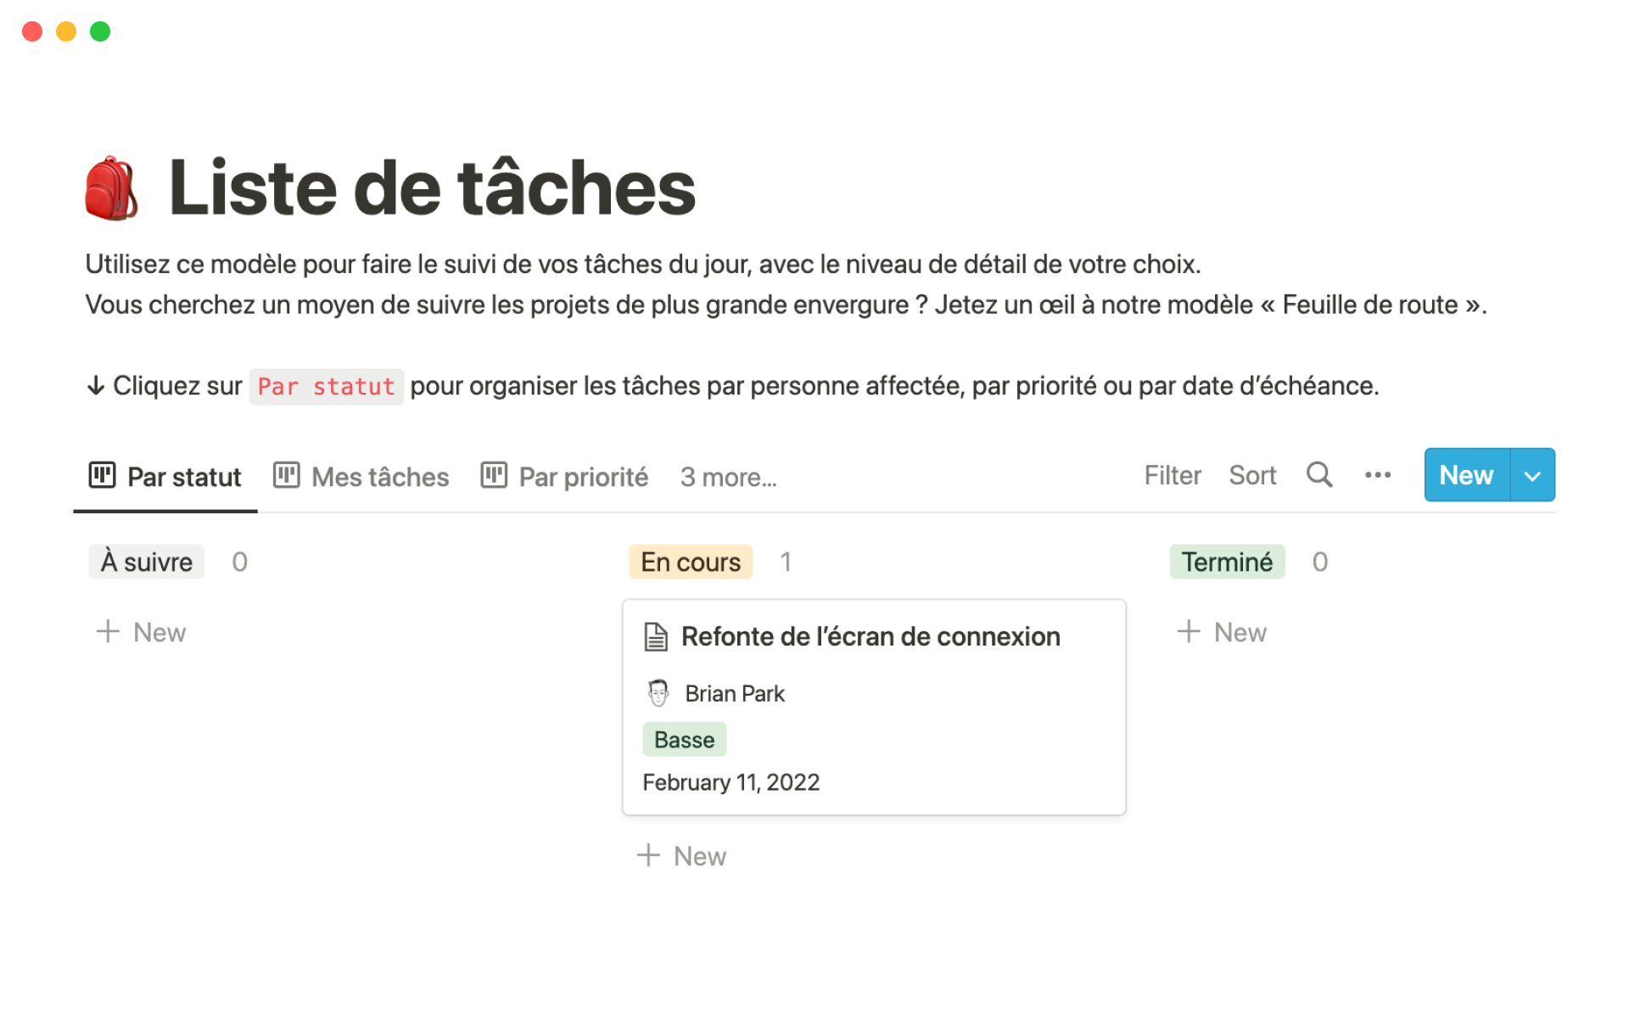Click the plus icon under À suivre
This screenshot has height=1018, width=1629.
[x=108, y=632]
